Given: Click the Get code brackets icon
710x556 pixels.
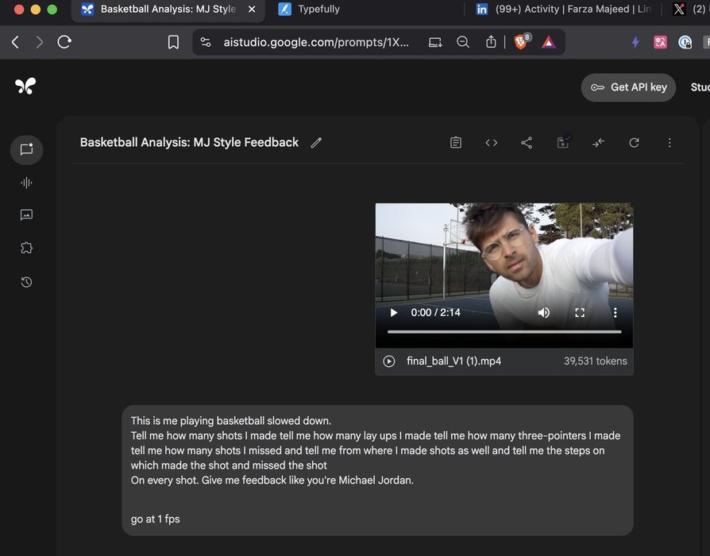Looking at the screenshot, I should click(492, 143).
